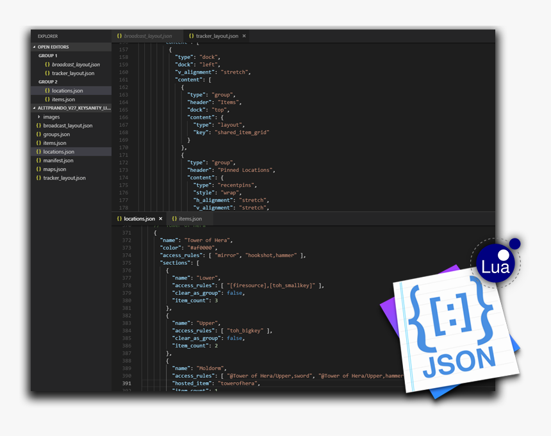Open items.json under Group 2

[63, 99]
